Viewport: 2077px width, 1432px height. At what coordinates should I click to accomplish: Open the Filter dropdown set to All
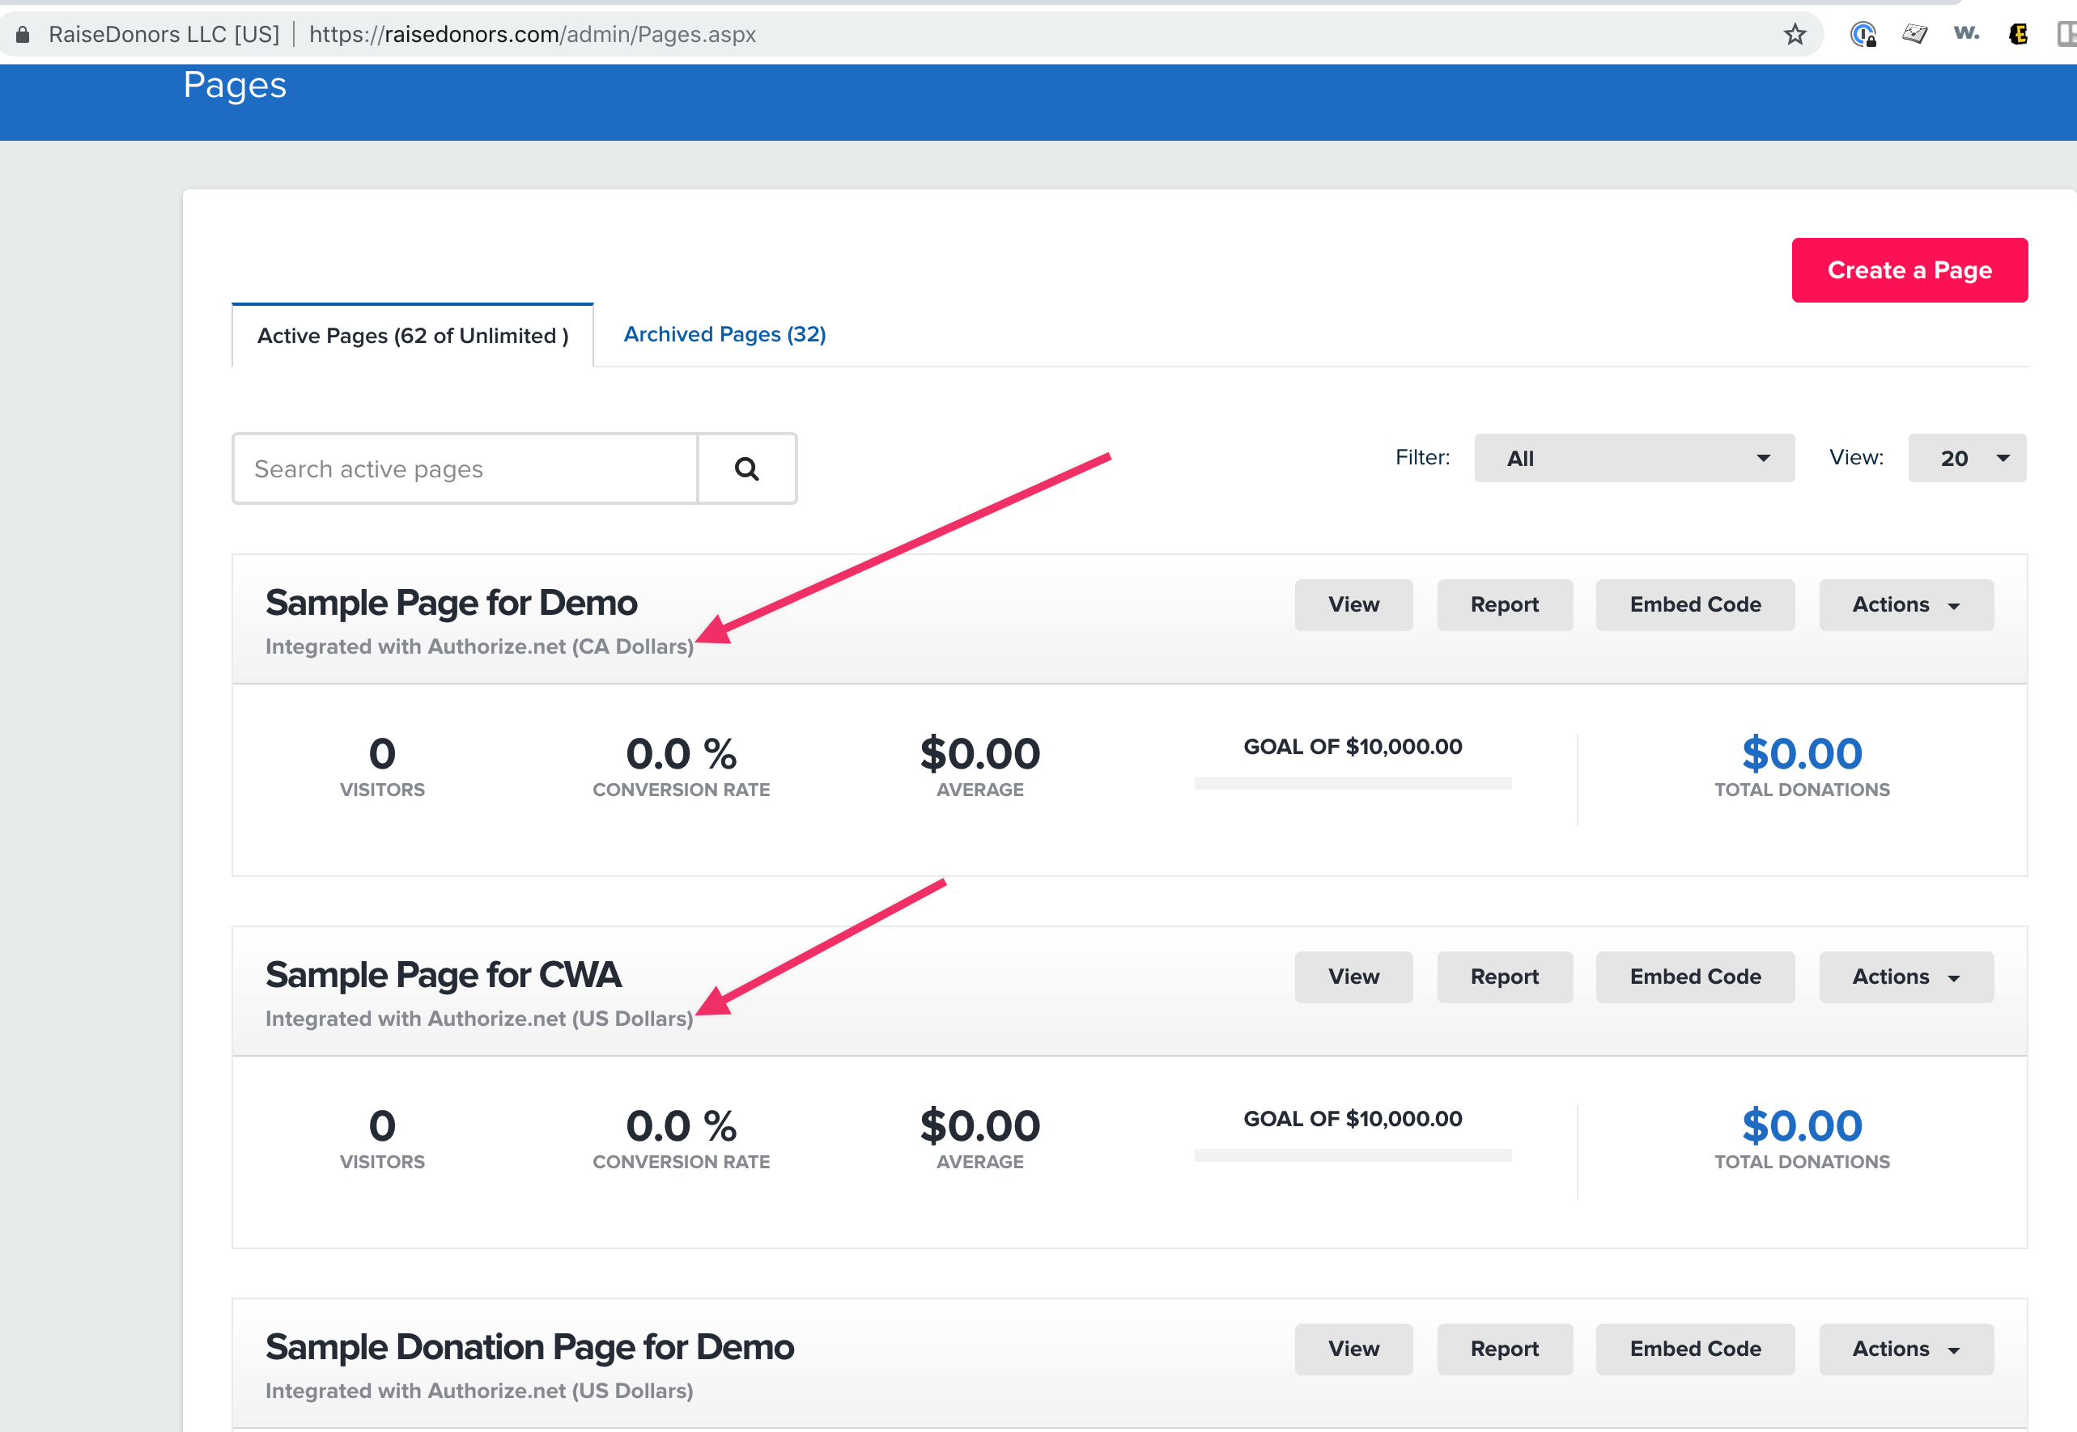(1633, 458)
